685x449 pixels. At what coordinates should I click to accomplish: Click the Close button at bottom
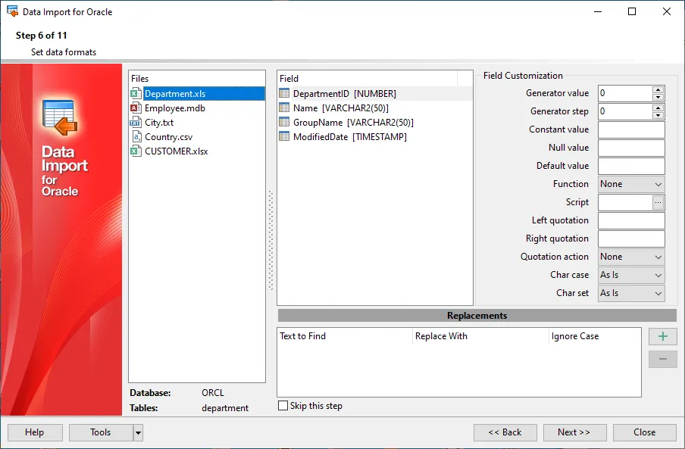click(644, 432)
